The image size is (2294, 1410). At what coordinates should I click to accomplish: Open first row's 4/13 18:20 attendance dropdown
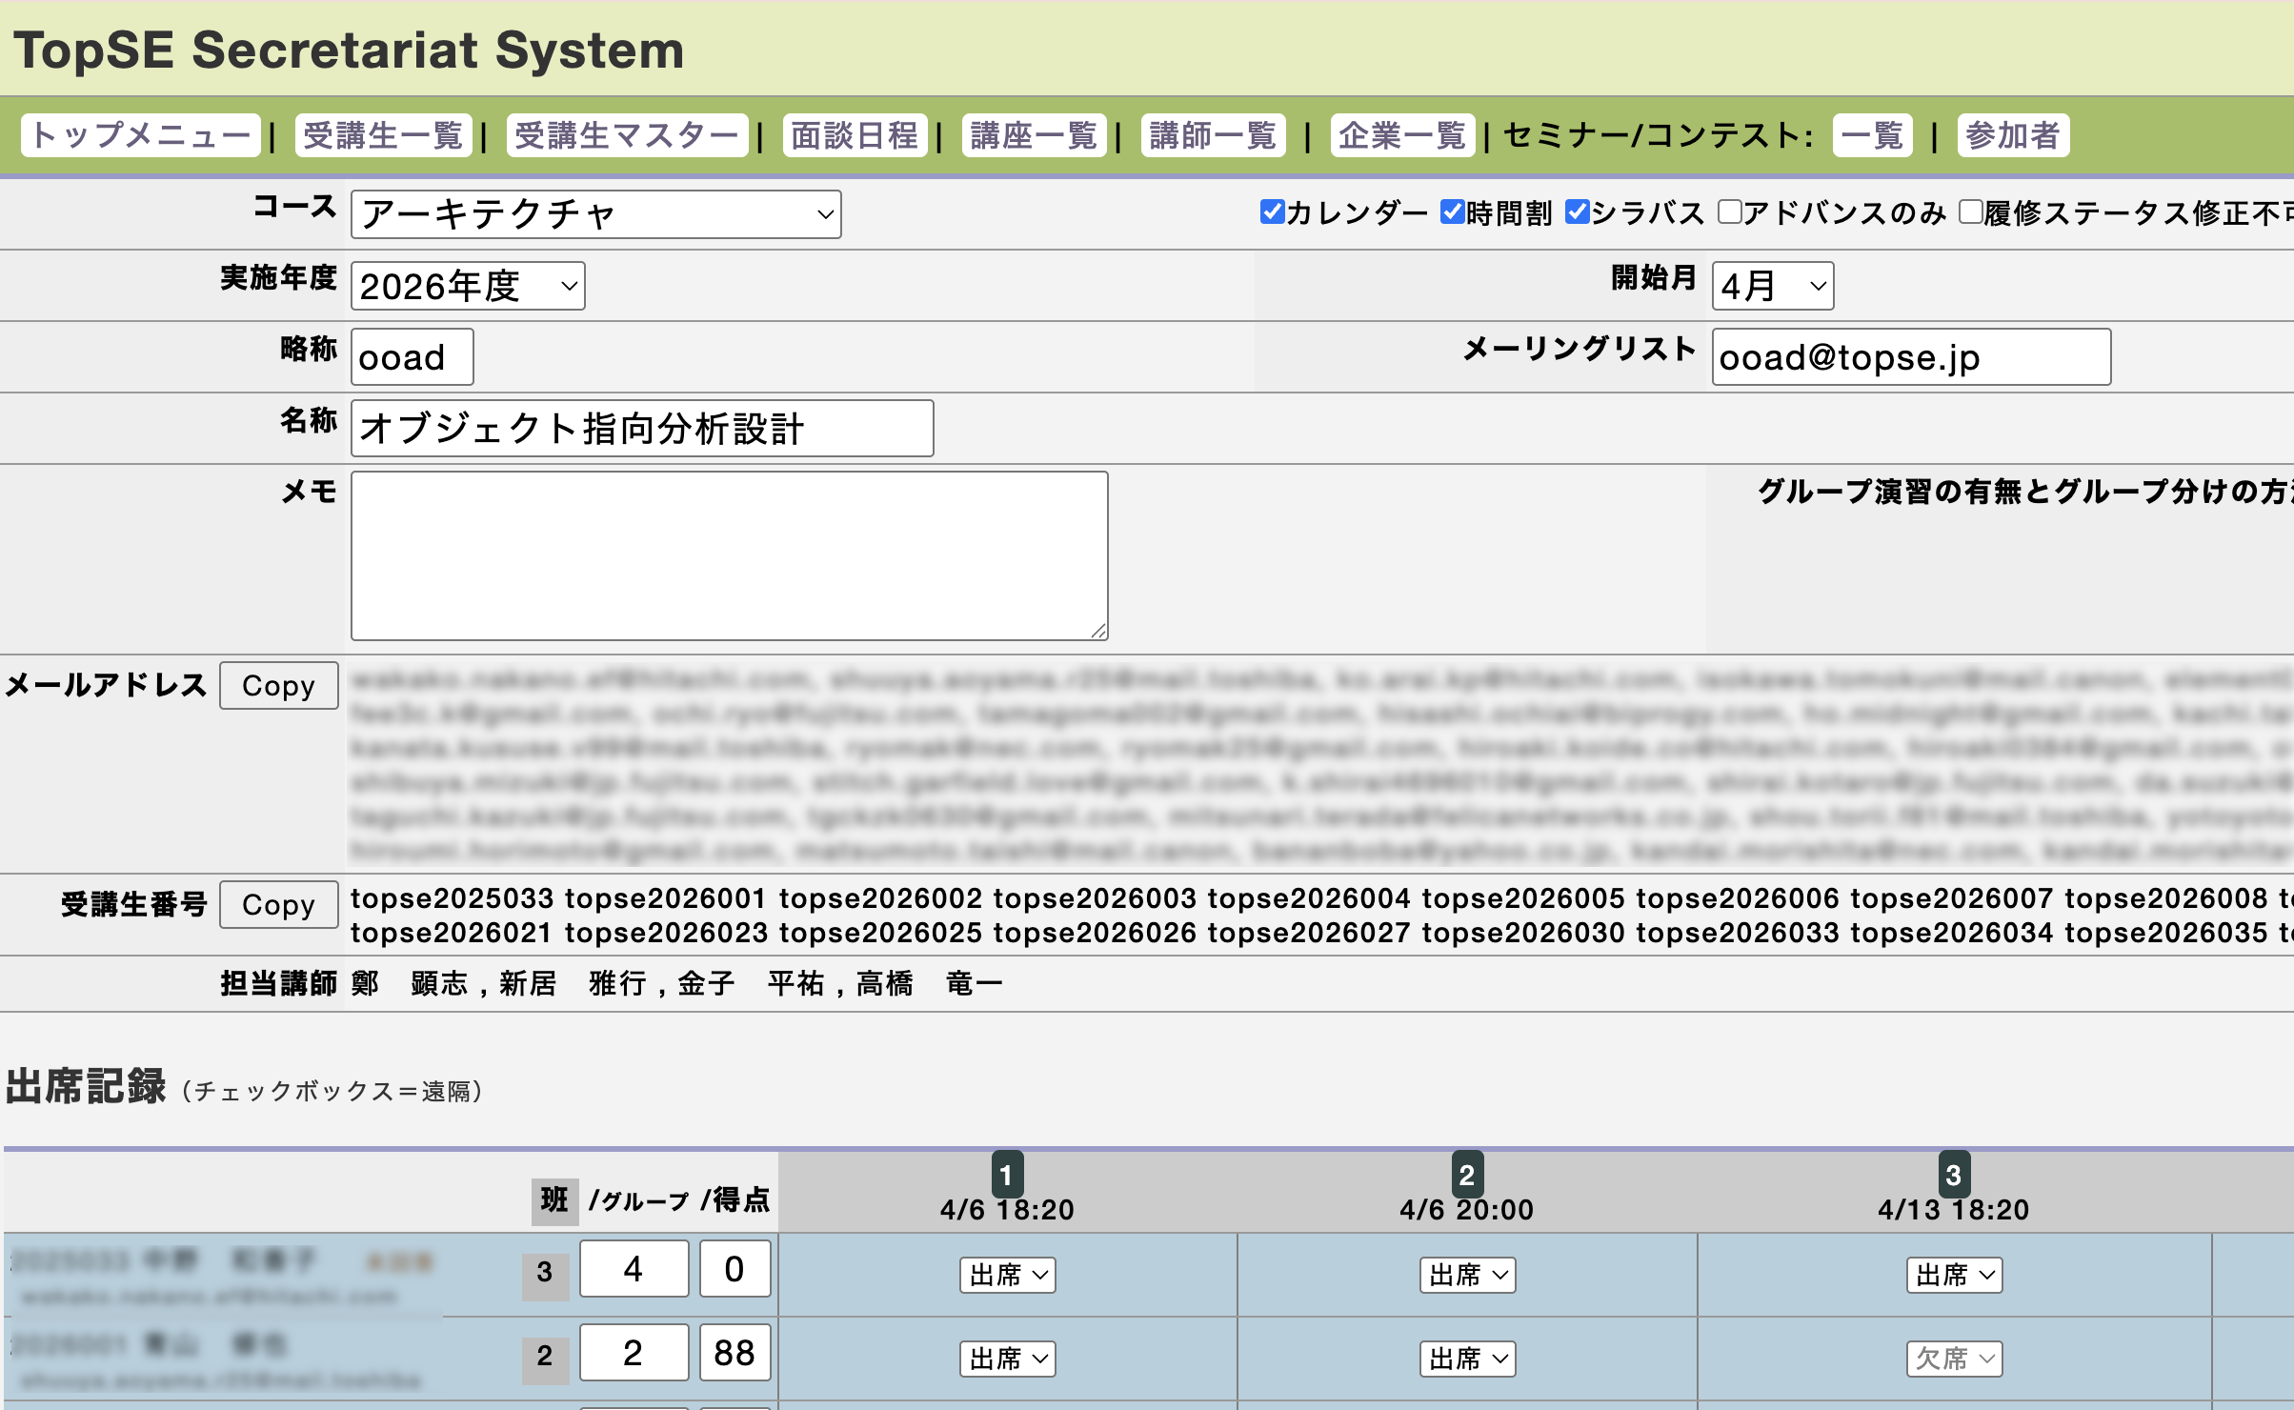pos(1954,1275)
